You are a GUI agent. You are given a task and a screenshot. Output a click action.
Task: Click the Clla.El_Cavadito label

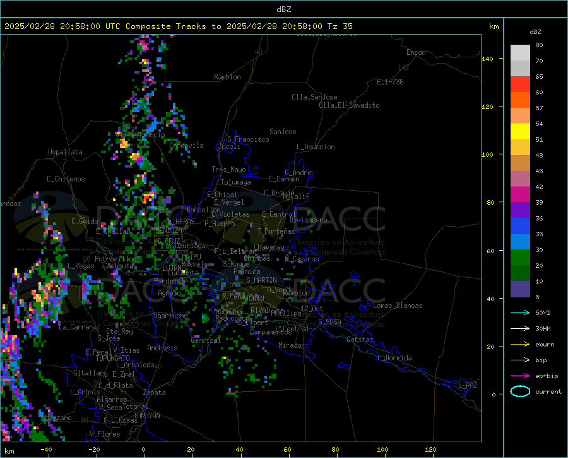[349, 105]
